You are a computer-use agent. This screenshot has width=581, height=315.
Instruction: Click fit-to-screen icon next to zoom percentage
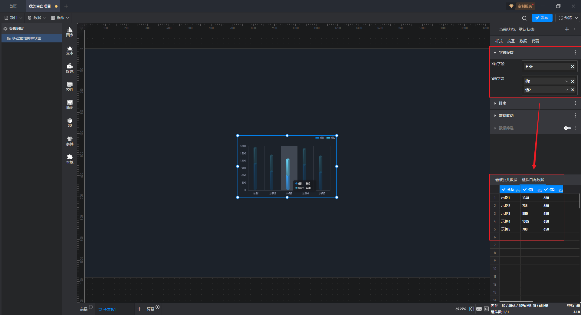[472, 309]
